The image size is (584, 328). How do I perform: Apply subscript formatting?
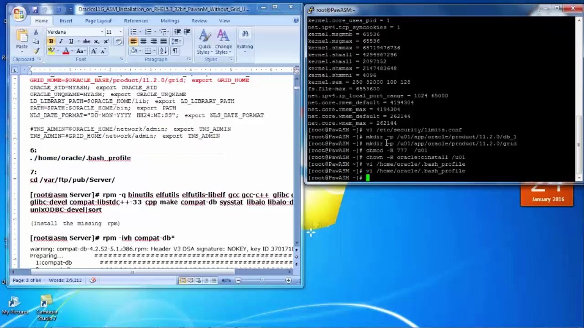click(96, 41)
